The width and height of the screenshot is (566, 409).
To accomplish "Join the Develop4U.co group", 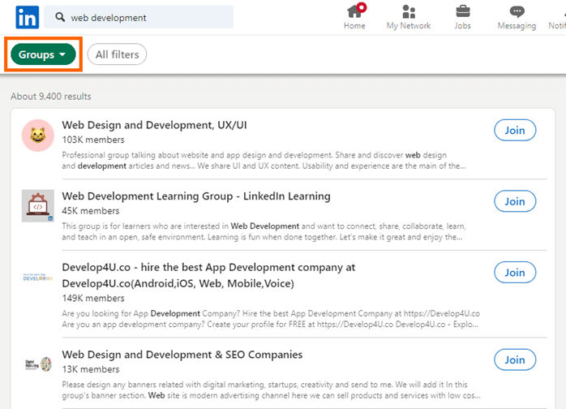I will [515, 273].
